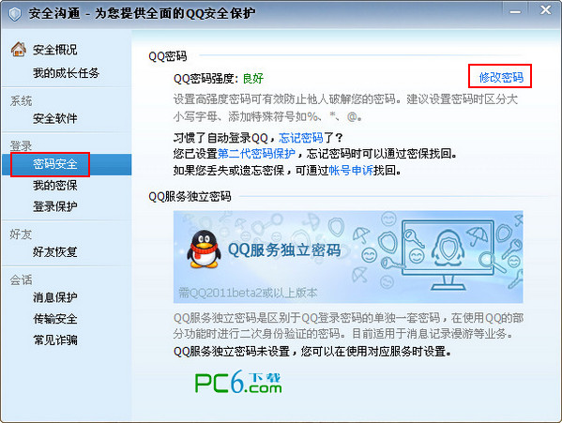Minimize the 安全沟通 window

pos(515,12)
